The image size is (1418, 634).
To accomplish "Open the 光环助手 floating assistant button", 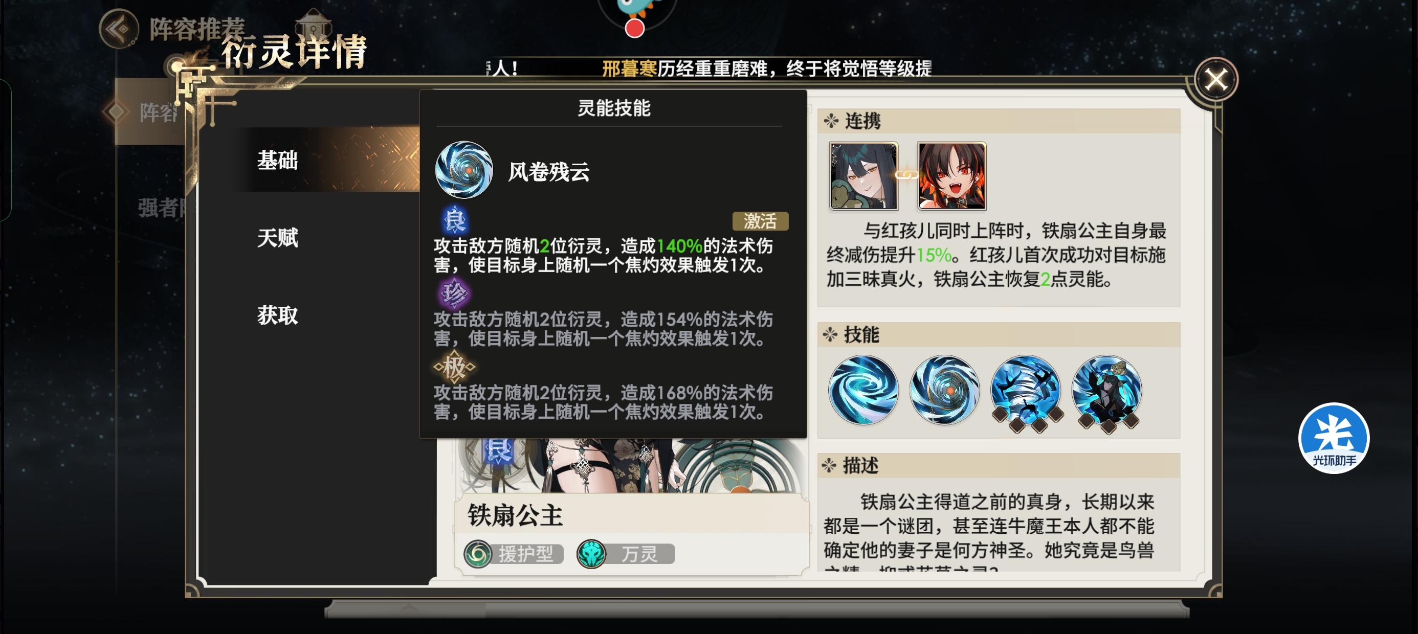I will pyautogui.click(x=1333, y=438).
